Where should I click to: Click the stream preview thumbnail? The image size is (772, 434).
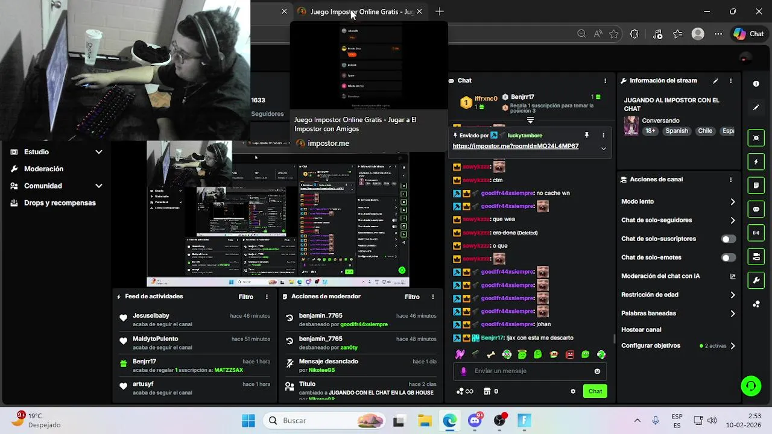coord(278,213)
